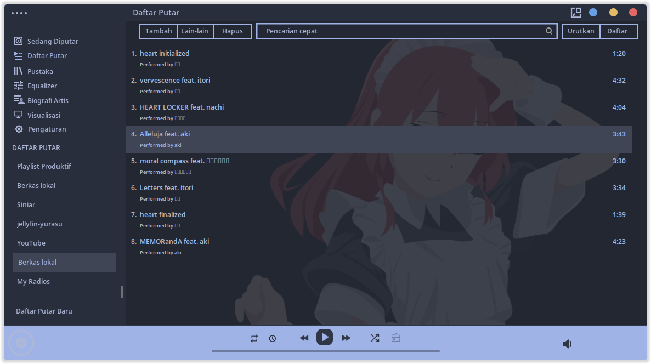Select track Alleluja feat. aki

(379, 139)
